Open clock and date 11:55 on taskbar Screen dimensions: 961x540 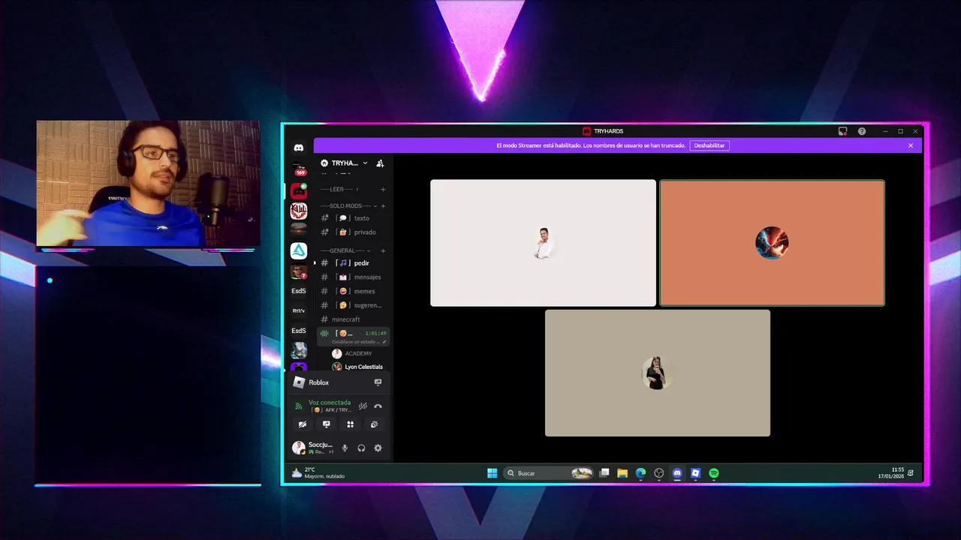pyautogui.click(x=891, y=473)
